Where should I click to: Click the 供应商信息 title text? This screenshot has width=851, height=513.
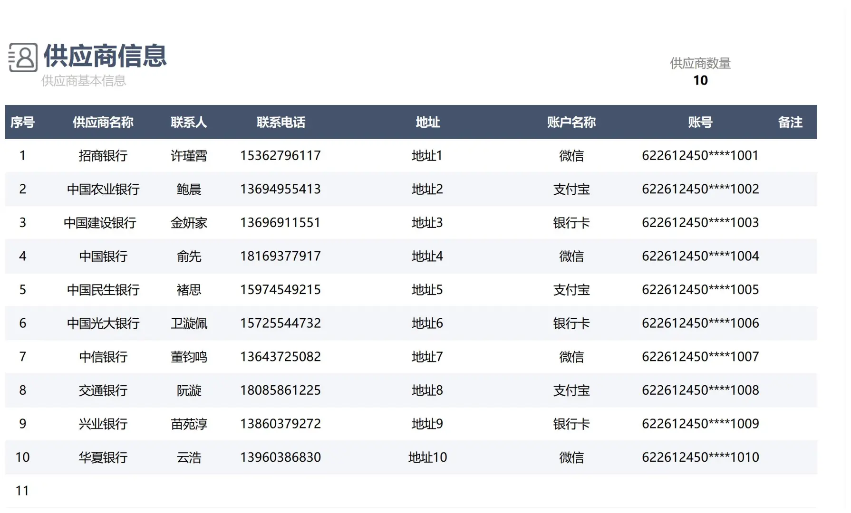pos(105,57)
